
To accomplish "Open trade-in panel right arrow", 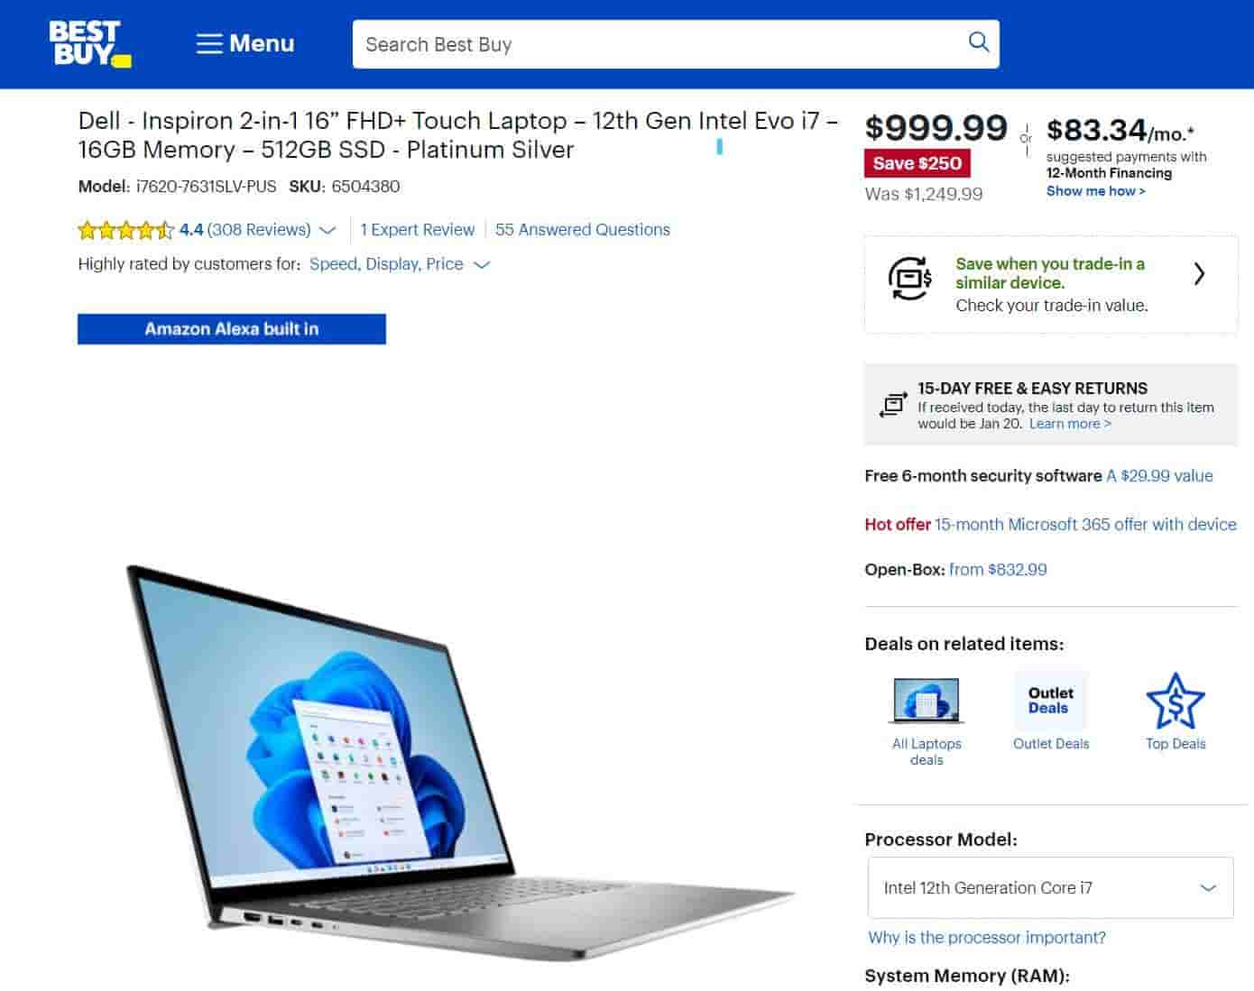I will click(1199, 274).
